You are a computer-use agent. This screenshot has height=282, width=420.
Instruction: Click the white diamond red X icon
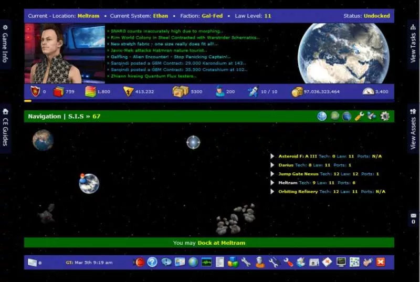[x=327, y=262]
